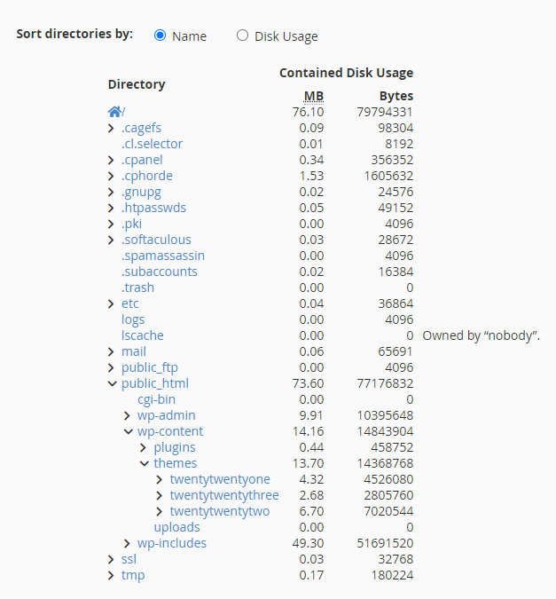The width and height of the screenshot is (556, 599).
Task: Expand the wp-includes directory arrow
Action: click(x=127, y=543)
